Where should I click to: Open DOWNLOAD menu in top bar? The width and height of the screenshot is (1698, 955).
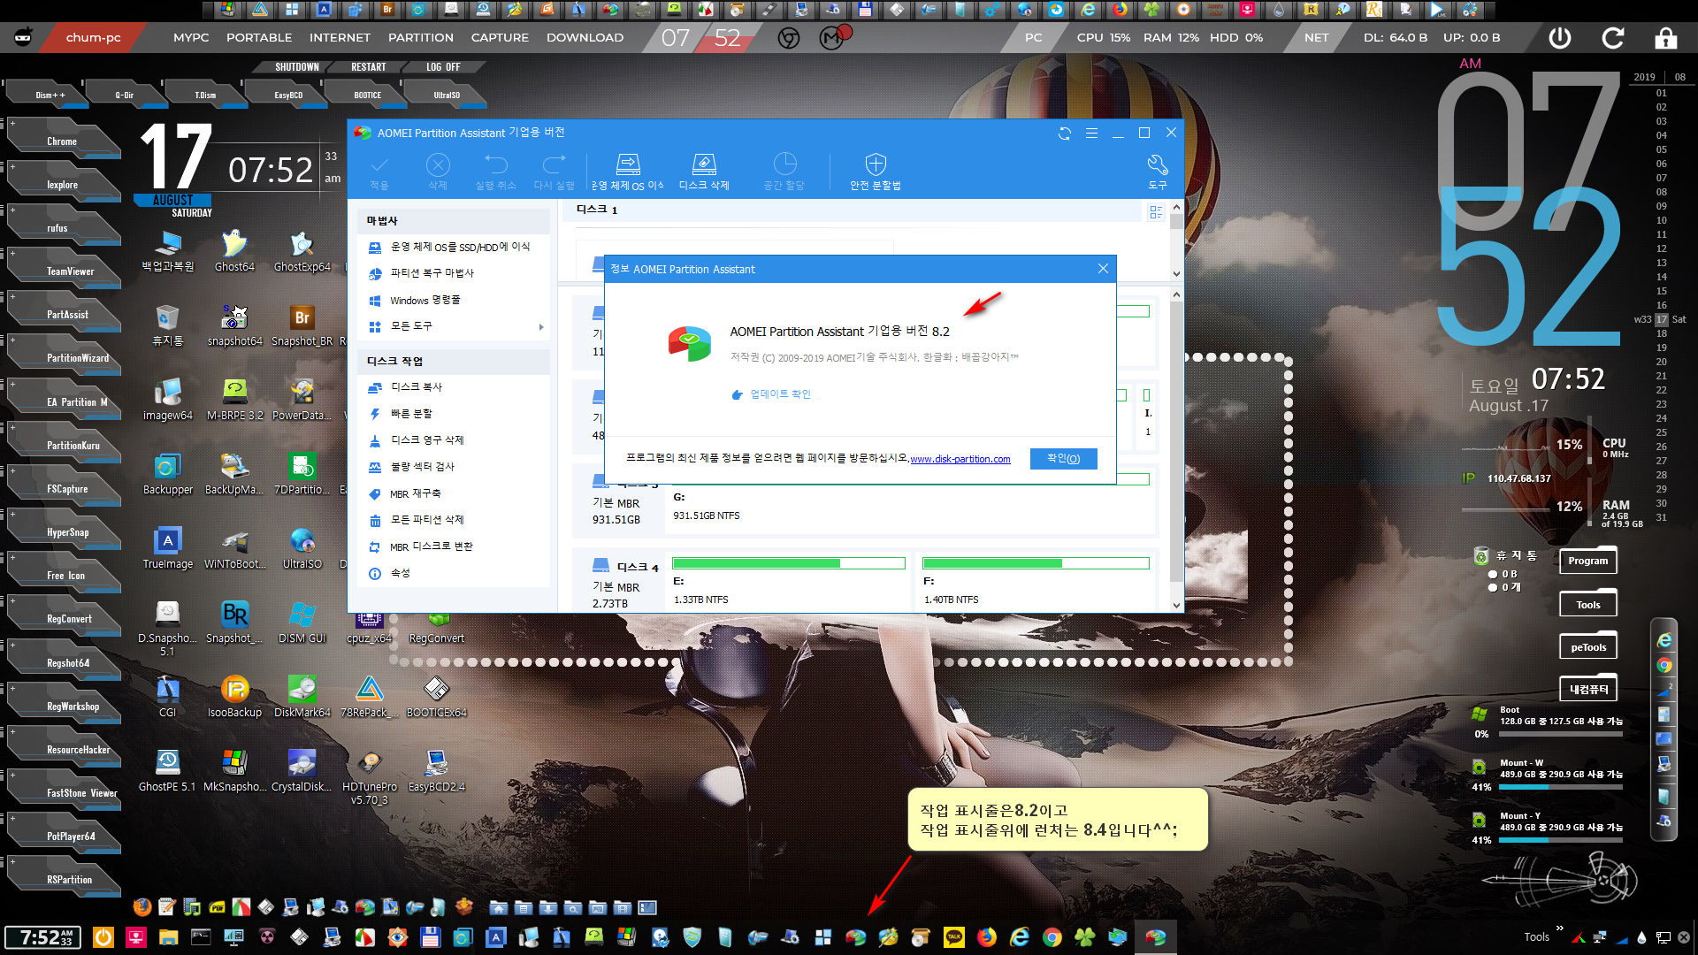tap(585, 37)
